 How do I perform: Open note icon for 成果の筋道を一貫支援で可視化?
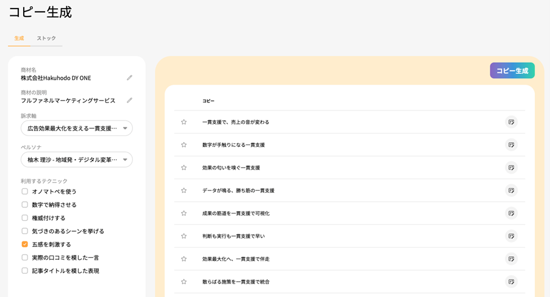(x=511, y=213)
